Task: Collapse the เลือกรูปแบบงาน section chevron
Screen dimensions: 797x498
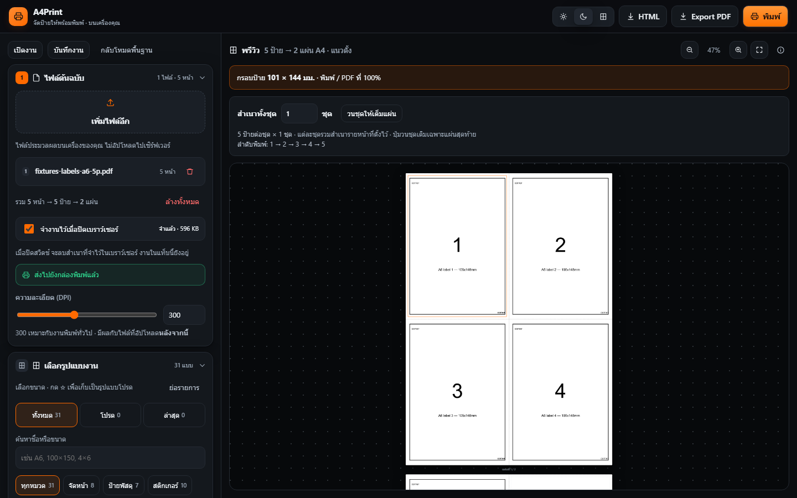Action: point(202,365)
